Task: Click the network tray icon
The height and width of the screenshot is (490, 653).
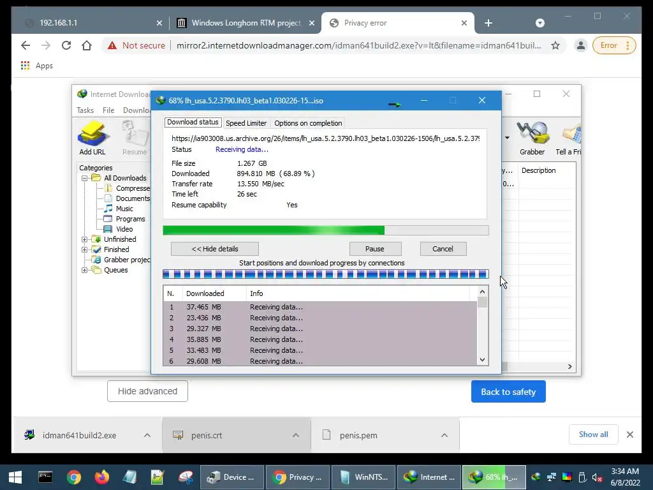Action: coord(552,477)
